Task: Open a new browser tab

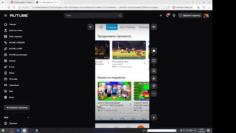Action: click(x=62, y=2)
